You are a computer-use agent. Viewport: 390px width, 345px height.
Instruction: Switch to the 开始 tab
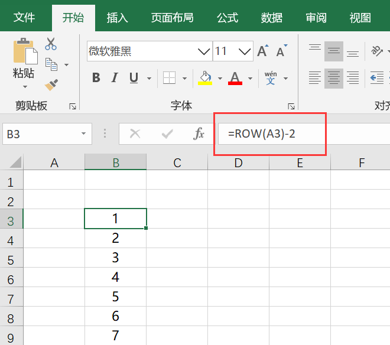point(73,17)
